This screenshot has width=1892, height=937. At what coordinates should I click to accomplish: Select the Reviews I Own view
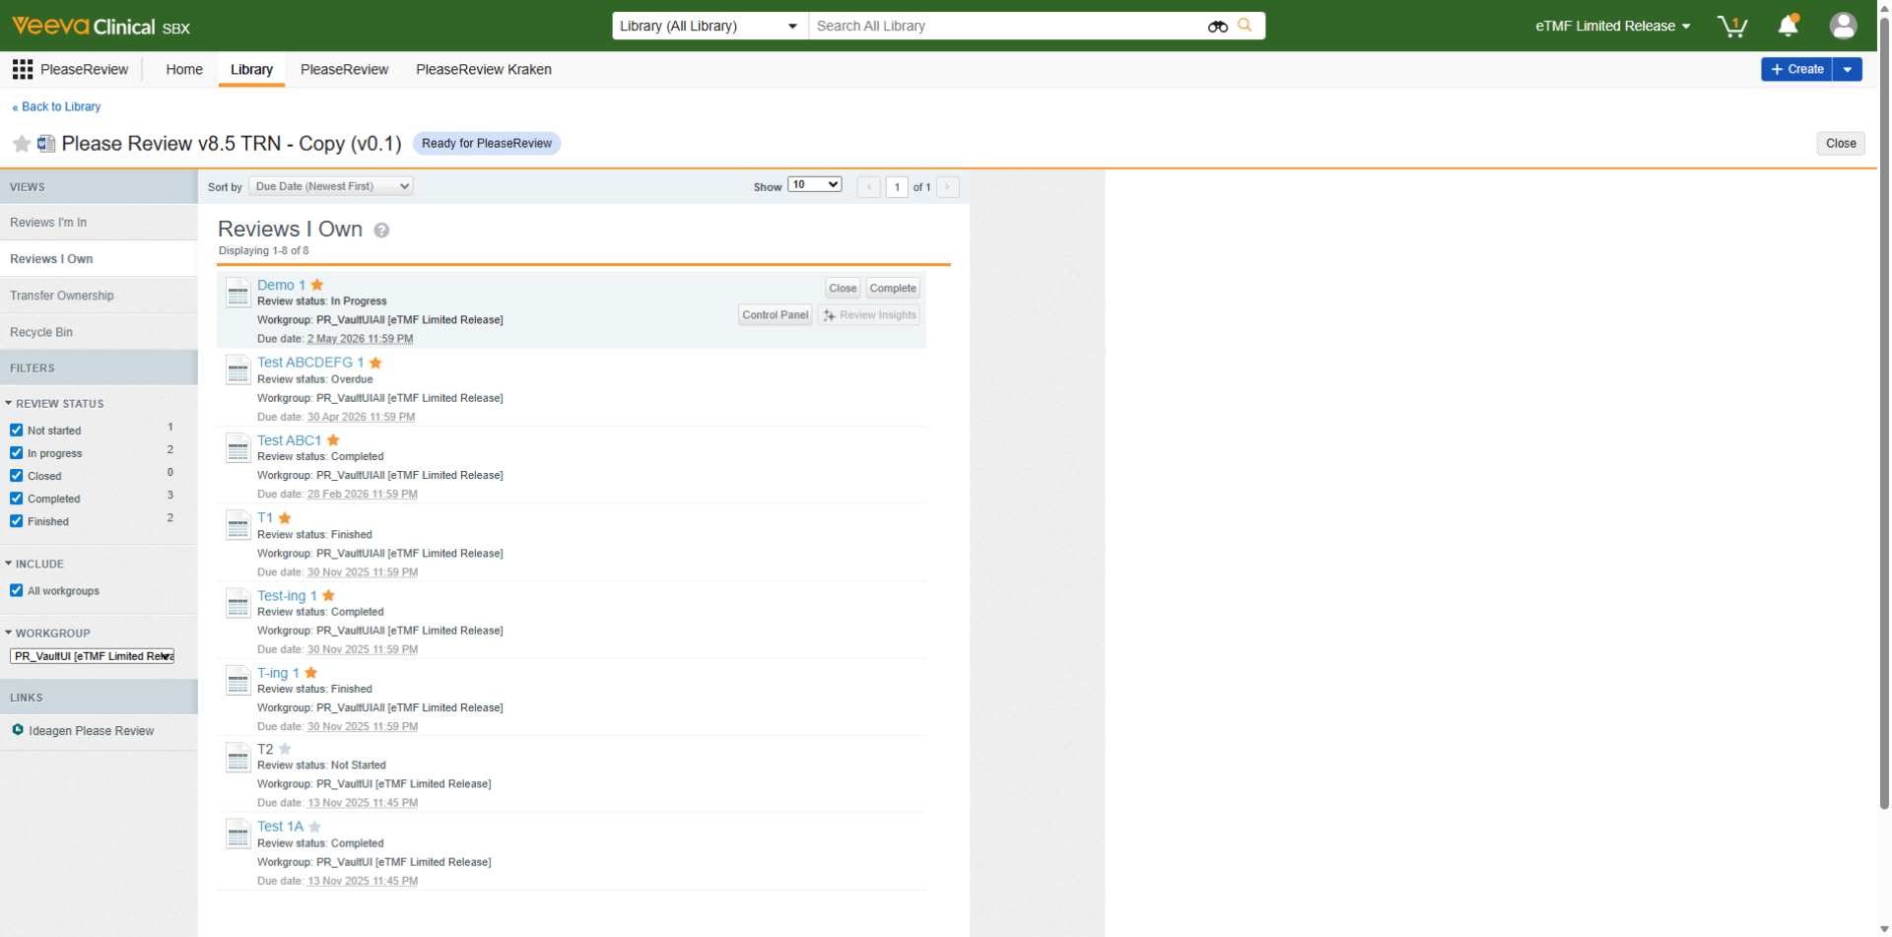(99, 258)
